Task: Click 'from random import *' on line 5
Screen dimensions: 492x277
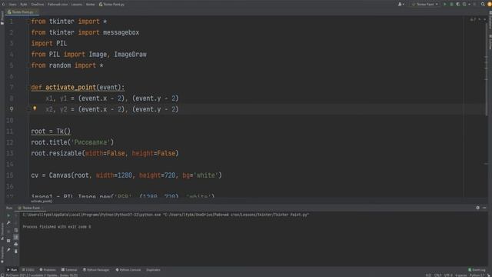Action: pyautogui.click(x=67, y=65)
